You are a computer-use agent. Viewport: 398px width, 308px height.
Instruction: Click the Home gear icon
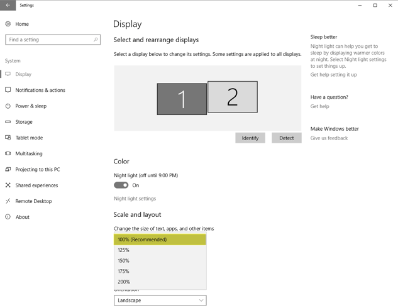pyautogui.click(x=8, y=24)
